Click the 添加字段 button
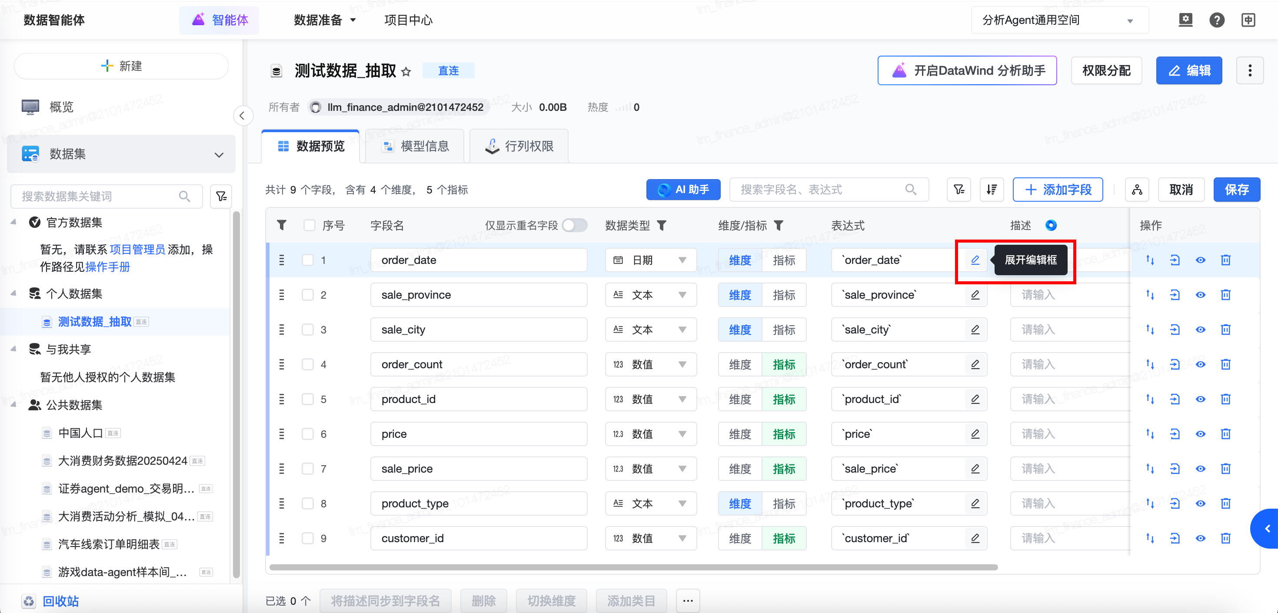The height and width of the screenshot is (613, 1278). [x=1058, y=189]
